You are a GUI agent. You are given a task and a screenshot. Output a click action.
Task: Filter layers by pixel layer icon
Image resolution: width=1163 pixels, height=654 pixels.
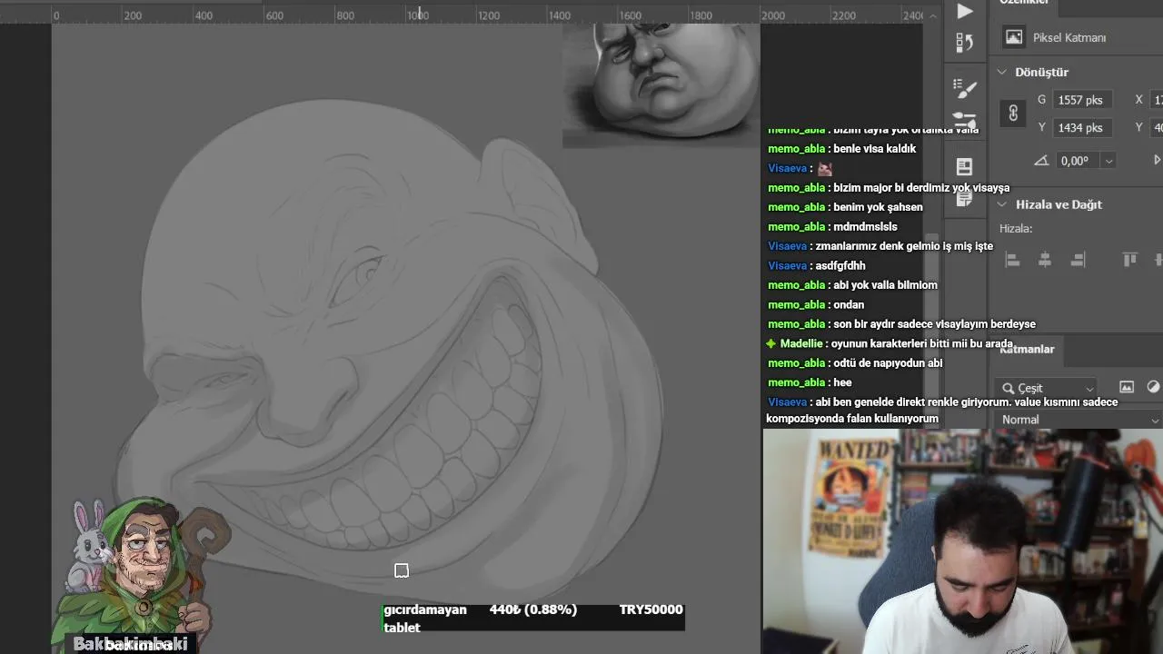(1127, 387)
